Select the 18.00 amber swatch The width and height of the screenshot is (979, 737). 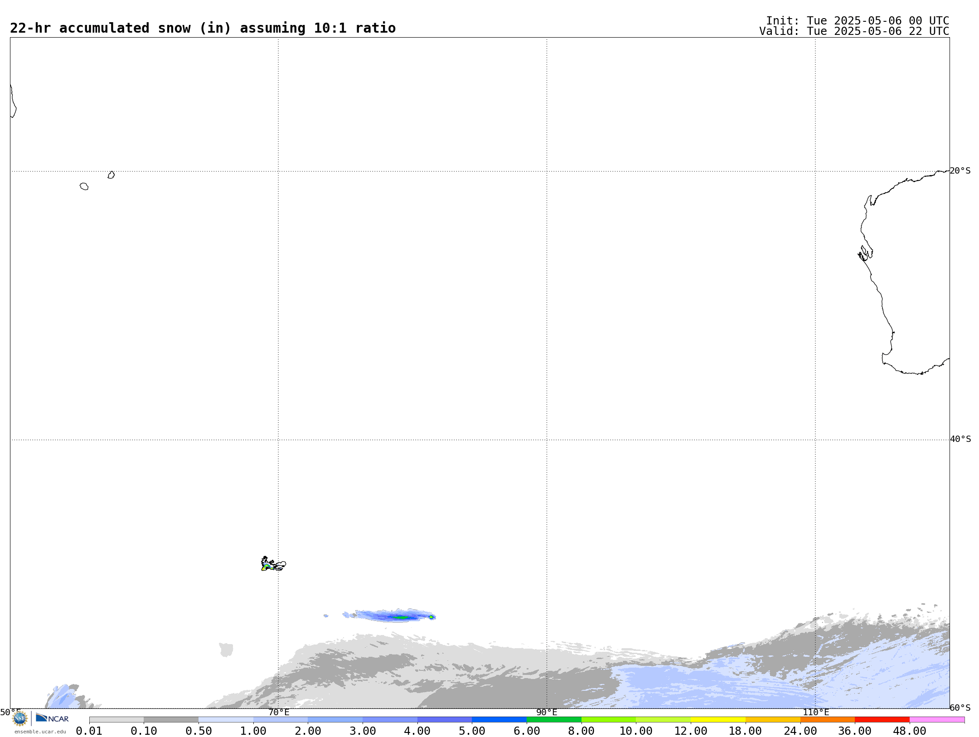pyautogui.click(x=773, y=720)
